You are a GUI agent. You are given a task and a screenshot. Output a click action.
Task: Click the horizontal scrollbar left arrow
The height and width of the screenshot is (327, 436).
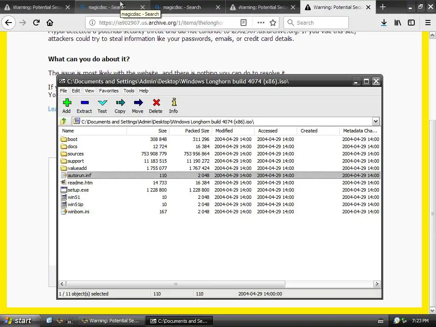click(62, 284)
